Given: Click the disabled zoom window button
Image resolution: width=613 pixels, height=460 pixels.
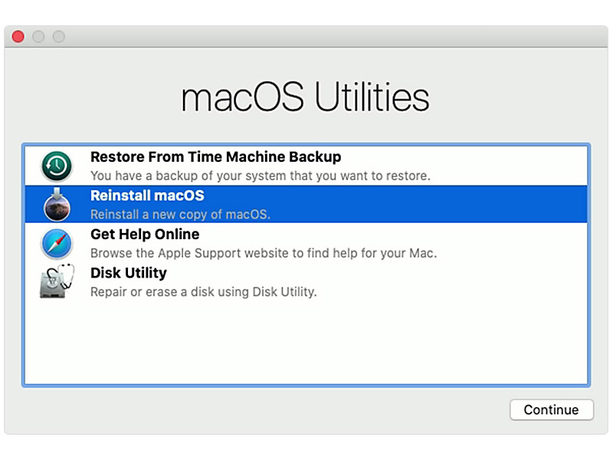Looking at the screenshot, I should [58, 37].
